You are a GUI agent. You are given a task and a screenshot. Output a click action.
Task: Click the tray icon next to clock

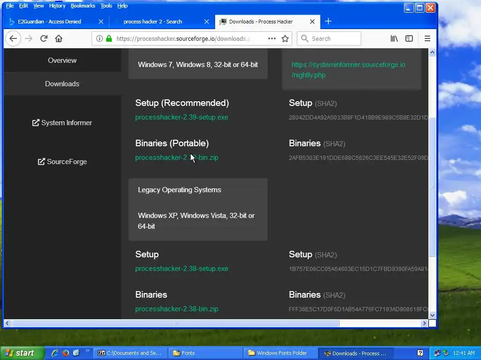point(446,353)
